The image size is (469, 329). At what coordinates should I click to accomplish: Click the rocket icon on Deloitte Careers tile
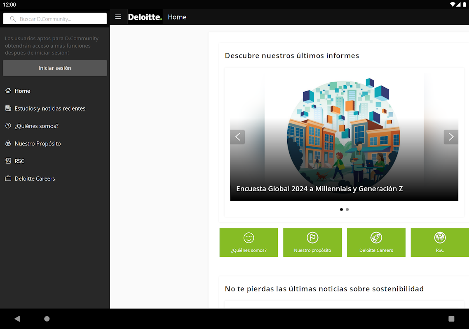(x=376, y=238)
